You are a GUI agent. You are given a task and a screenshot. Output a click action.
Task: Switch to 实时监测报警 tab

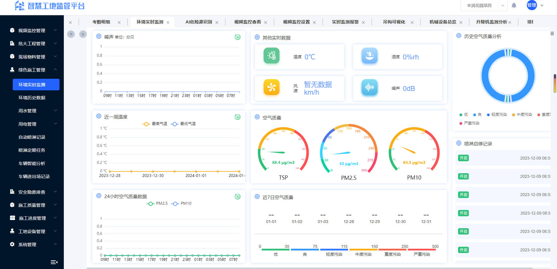coord(345,22)
